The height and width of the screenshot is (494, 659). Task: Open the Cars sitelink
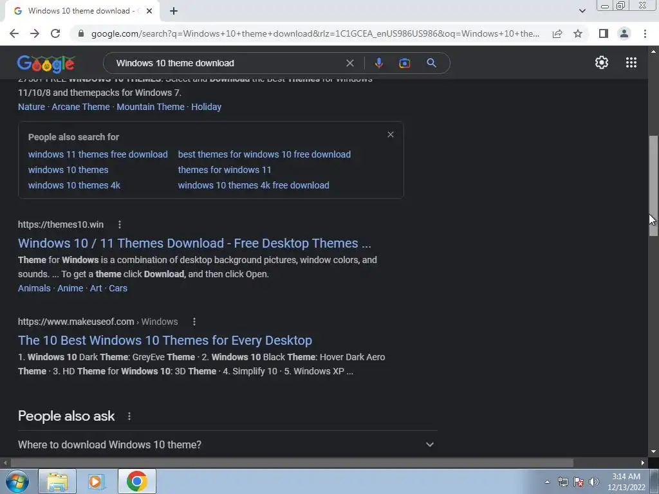[x=118, y=288]
